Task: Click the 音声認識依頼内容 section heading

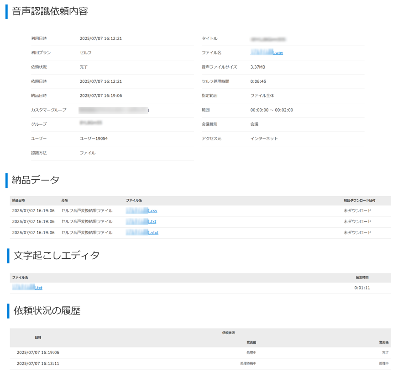Action: point(50,11)
